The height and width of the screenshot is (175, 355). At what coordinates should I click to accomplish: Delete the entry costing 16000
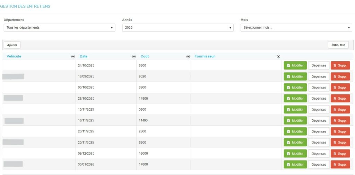coord(340,154)
